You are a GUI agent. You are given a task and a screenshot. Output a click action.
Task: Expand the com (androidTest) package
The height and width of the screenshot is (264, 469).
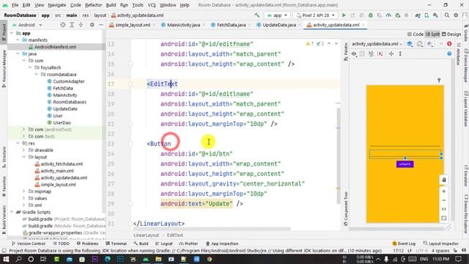24,130
